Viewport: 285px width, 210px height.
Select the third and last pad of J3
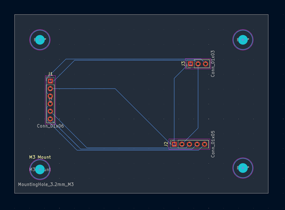tap(206, 64)
